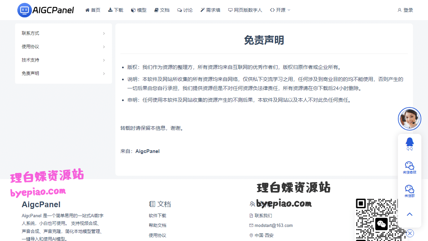Select 免责声明 in the sidebar
The width and height of the screenshot is (428, 241).
click(x=64, y=73)
